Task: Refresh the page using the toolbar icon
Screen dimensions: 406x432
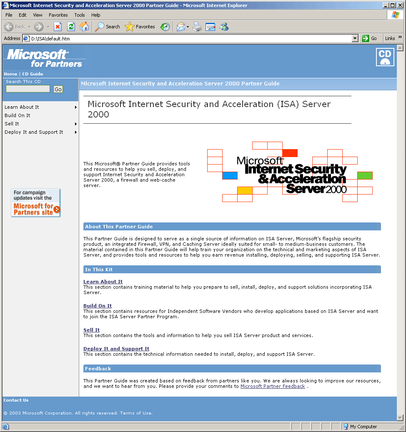Action: [71, 27]
